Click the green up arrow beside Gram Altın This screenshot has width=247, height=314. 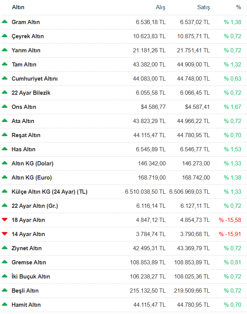[5, 22]
